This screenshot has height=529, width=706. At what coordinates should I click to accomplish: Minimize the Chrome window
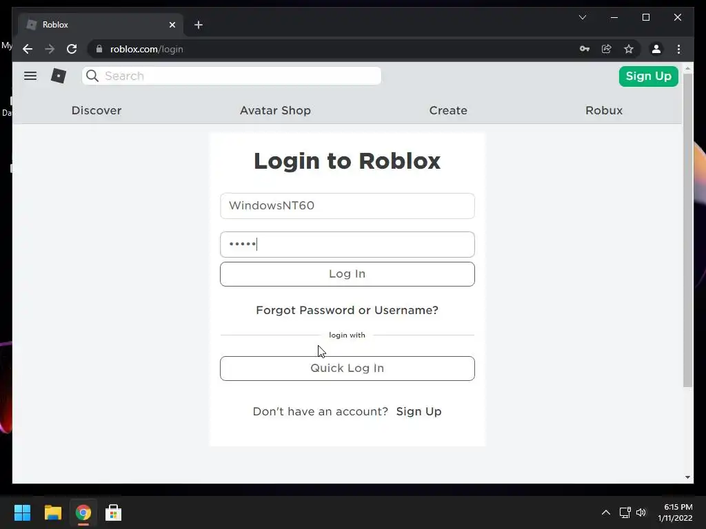pos(614,17)
